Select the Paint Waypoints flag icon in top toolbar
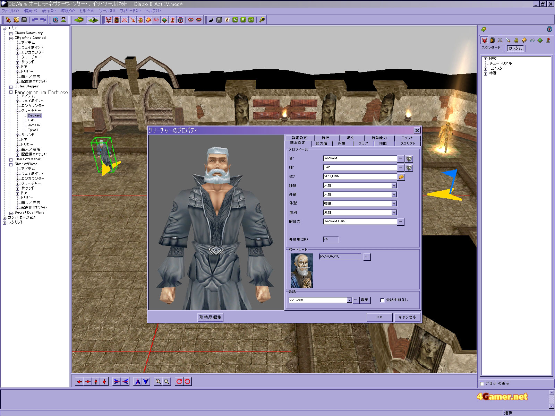 click(172, 20)
